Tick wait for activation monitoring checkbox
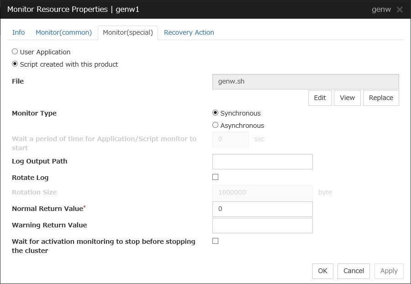Image resolution: width=411 pixels, height=284 pixels. (216, 241)
